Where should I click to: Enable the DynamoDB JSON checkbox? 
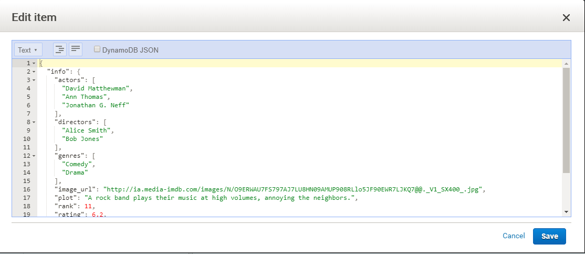97,49
